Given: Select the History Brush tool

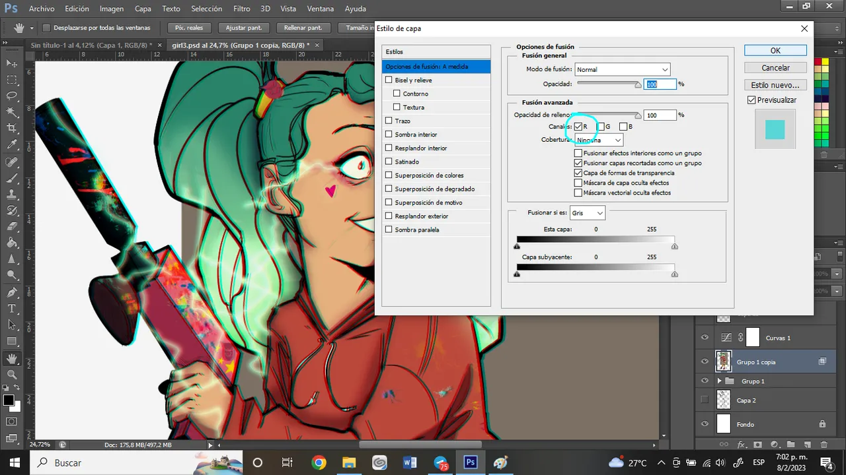Looking at the screenshot, I should 12,211.
